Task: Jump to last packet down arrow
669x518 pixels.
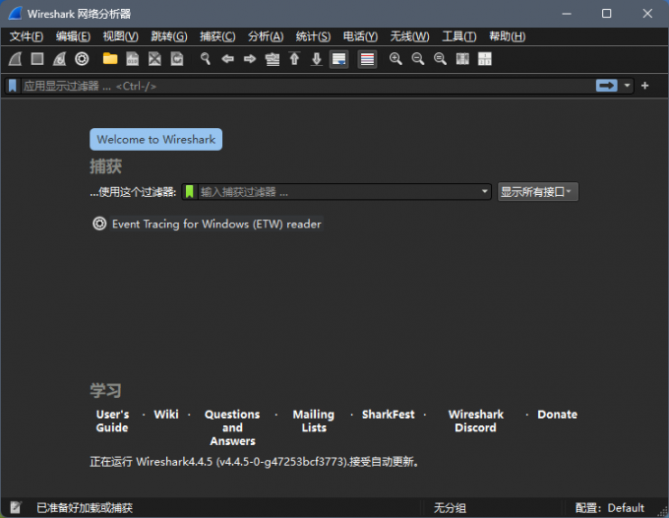Action: (317, 59)
